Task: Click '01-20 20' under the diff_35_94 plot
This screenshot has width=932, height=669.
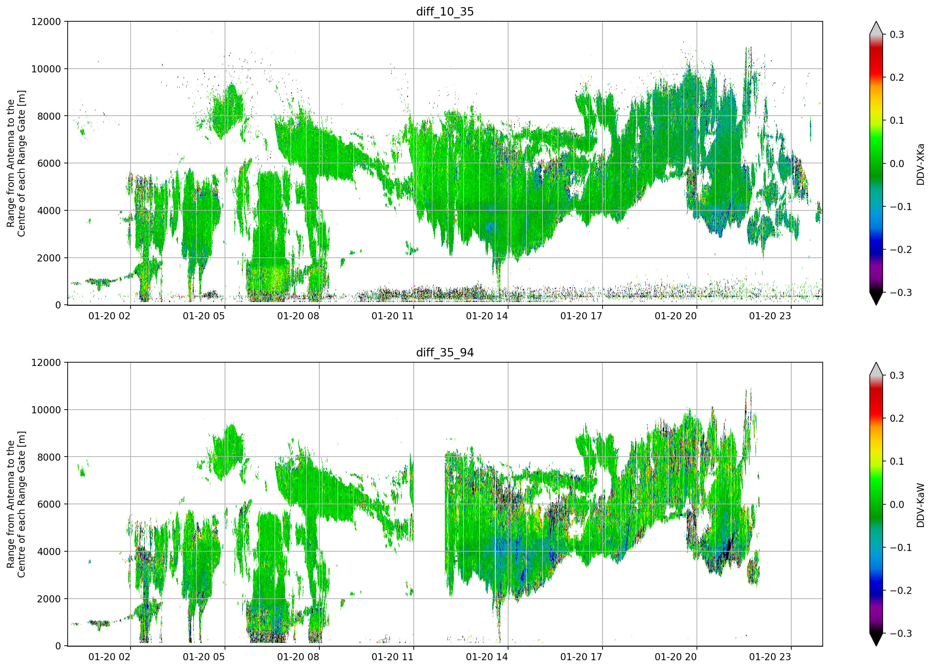Action: [x=676, y=657]
